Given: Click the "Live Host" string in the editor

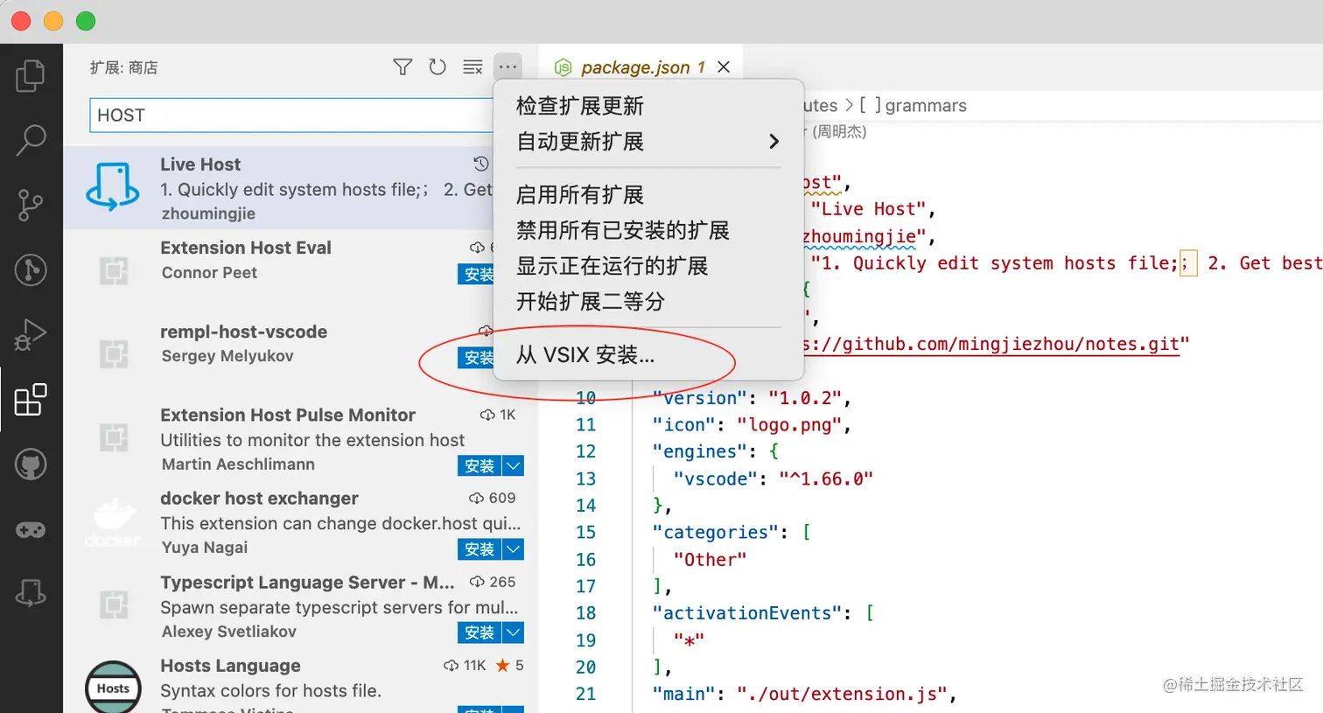Looking at the screenshot, I should (x=868, y=209).
